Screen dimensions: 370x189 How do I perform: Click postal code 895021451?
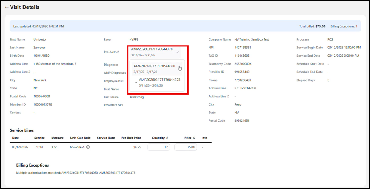click(x=242, y=120)
